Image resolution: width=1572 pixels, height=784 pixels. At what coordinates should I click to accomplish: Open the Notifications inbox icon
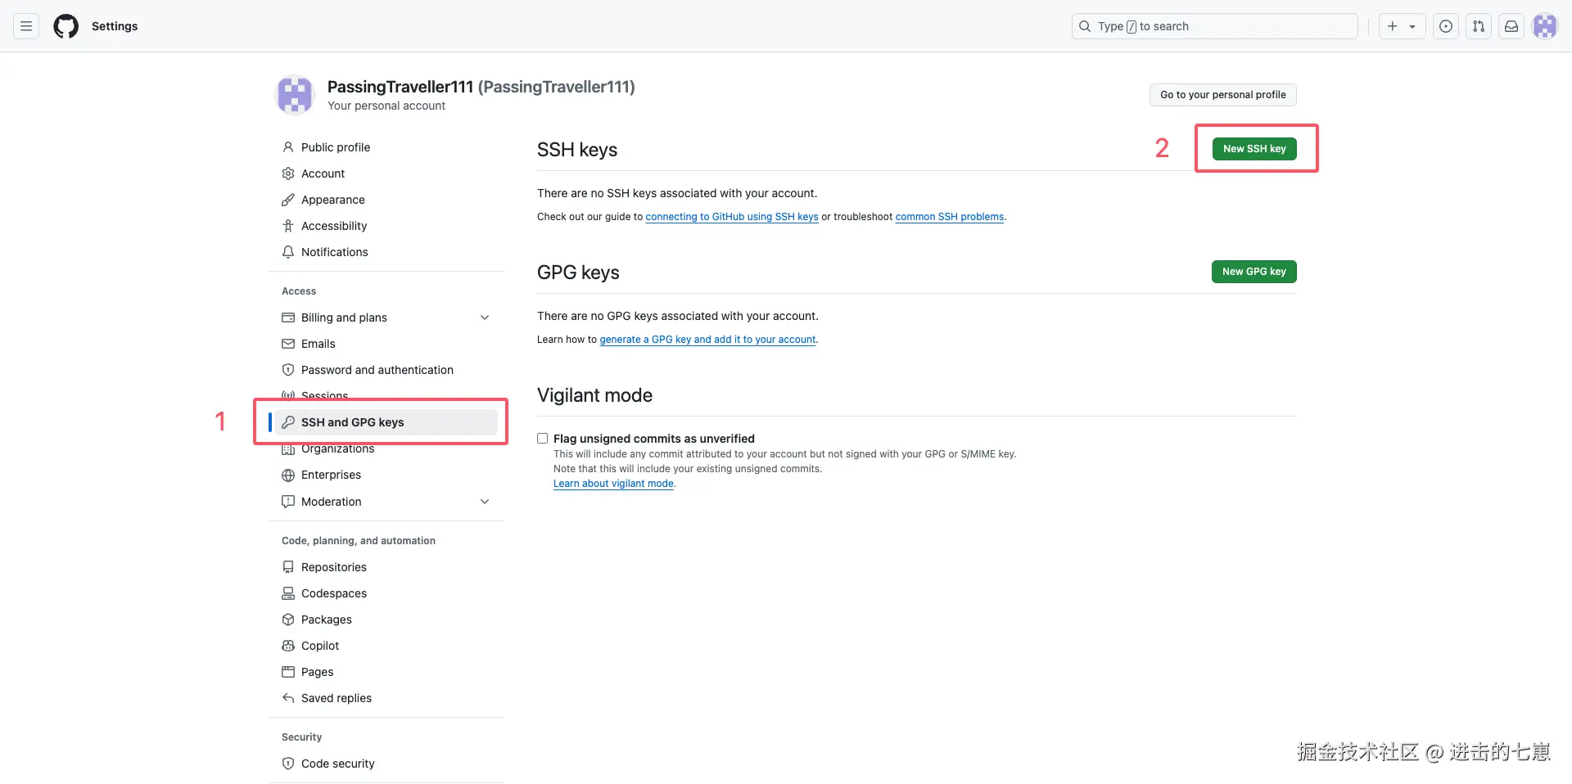pyautogui.click(x=1511, y=26)
